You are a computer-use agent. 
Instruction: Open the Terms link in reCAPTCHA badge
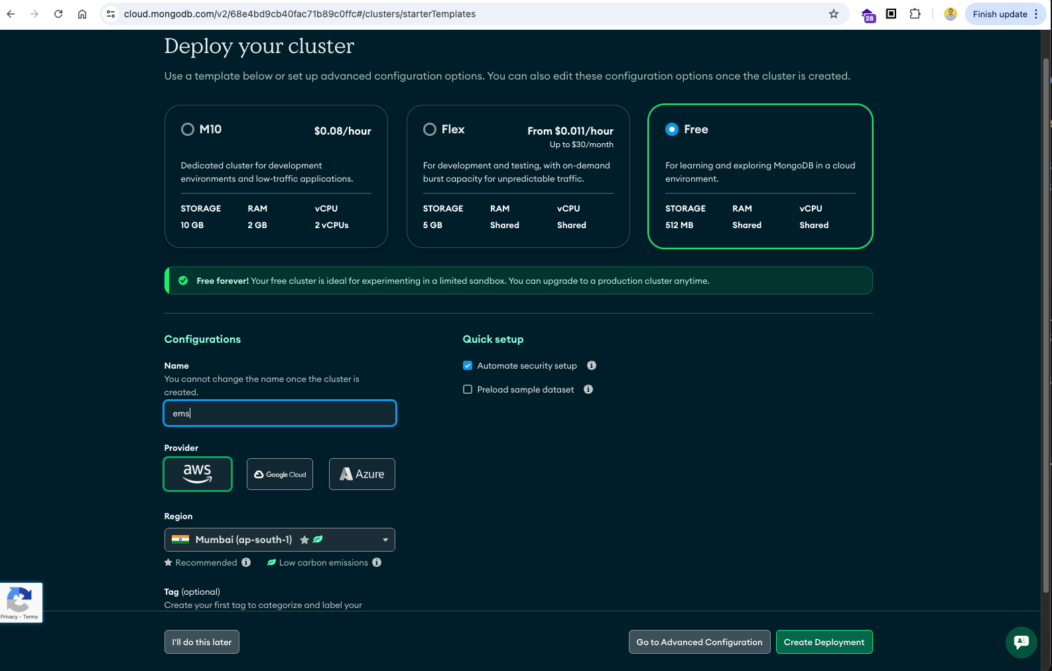pos(31,617)
